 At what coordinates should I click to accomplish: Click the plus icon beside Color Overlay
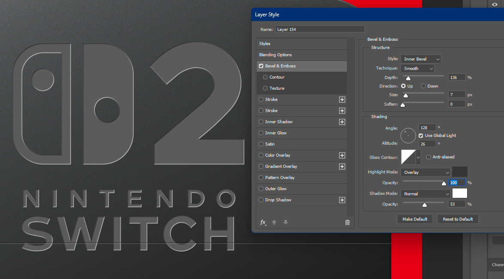coord(342,155)
